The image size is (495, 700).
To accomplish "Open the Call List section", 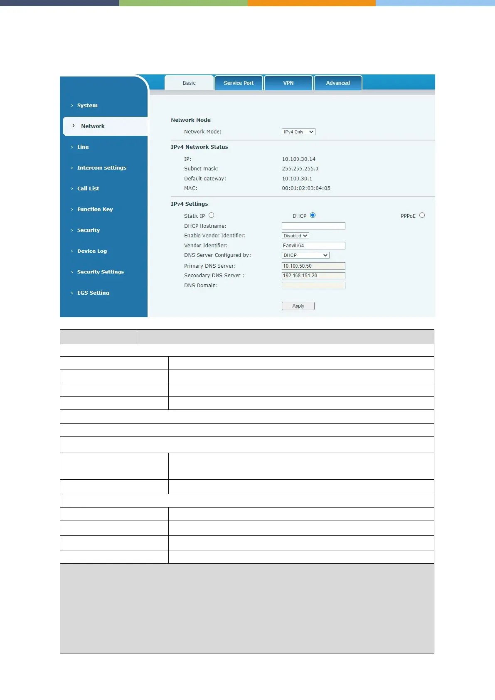I will pos(88,189).
